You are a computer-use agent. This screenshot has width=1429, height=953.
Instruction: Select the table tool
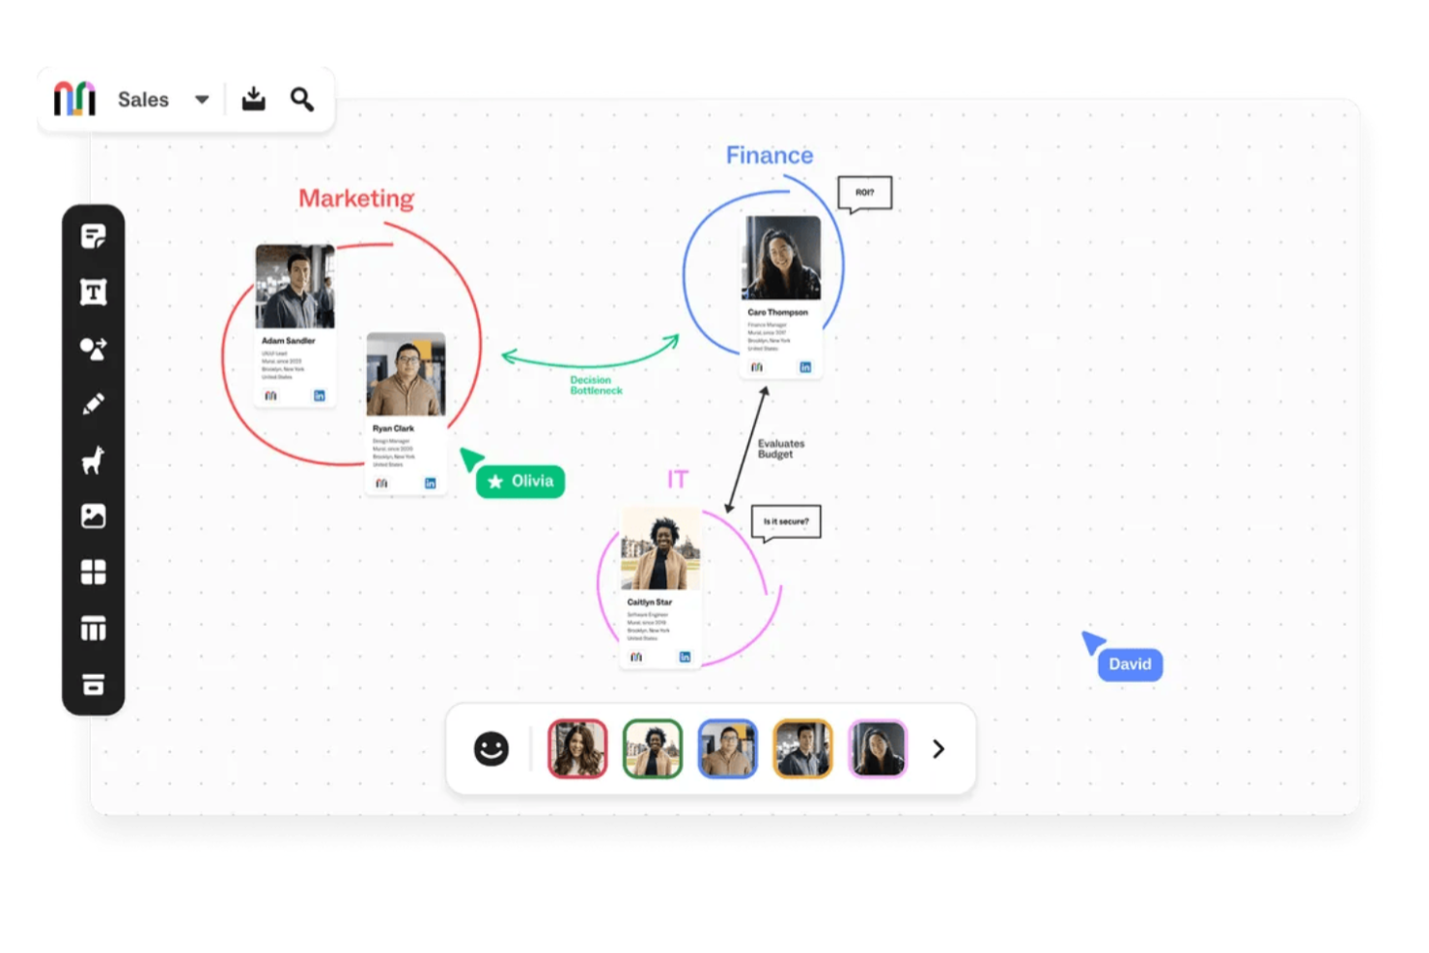94,630
